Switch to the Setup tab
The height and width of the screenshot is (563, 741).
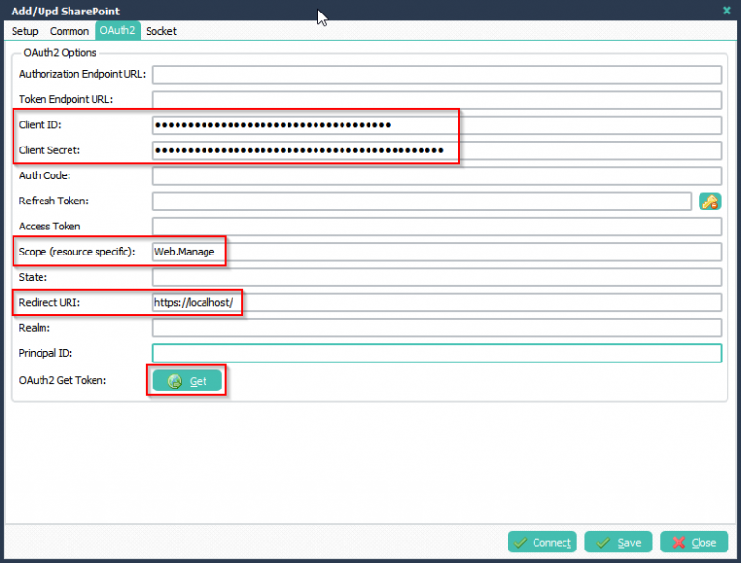(24, 31)
